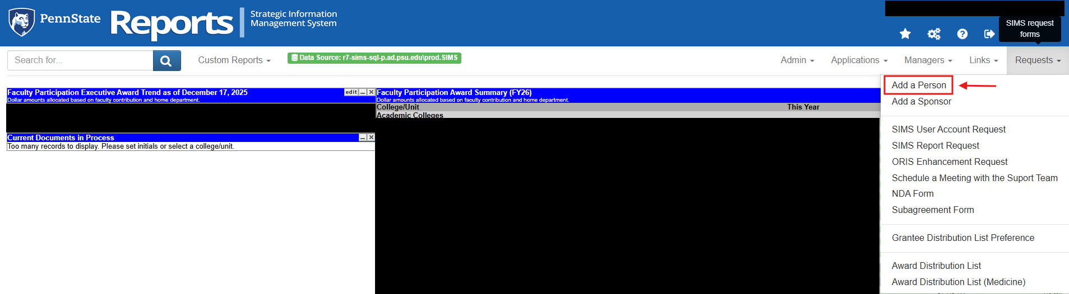Image resolution: width=1069 pixels, height=294 pixels.
Task: Click the help question mark icon
Action: click(962, 34)
